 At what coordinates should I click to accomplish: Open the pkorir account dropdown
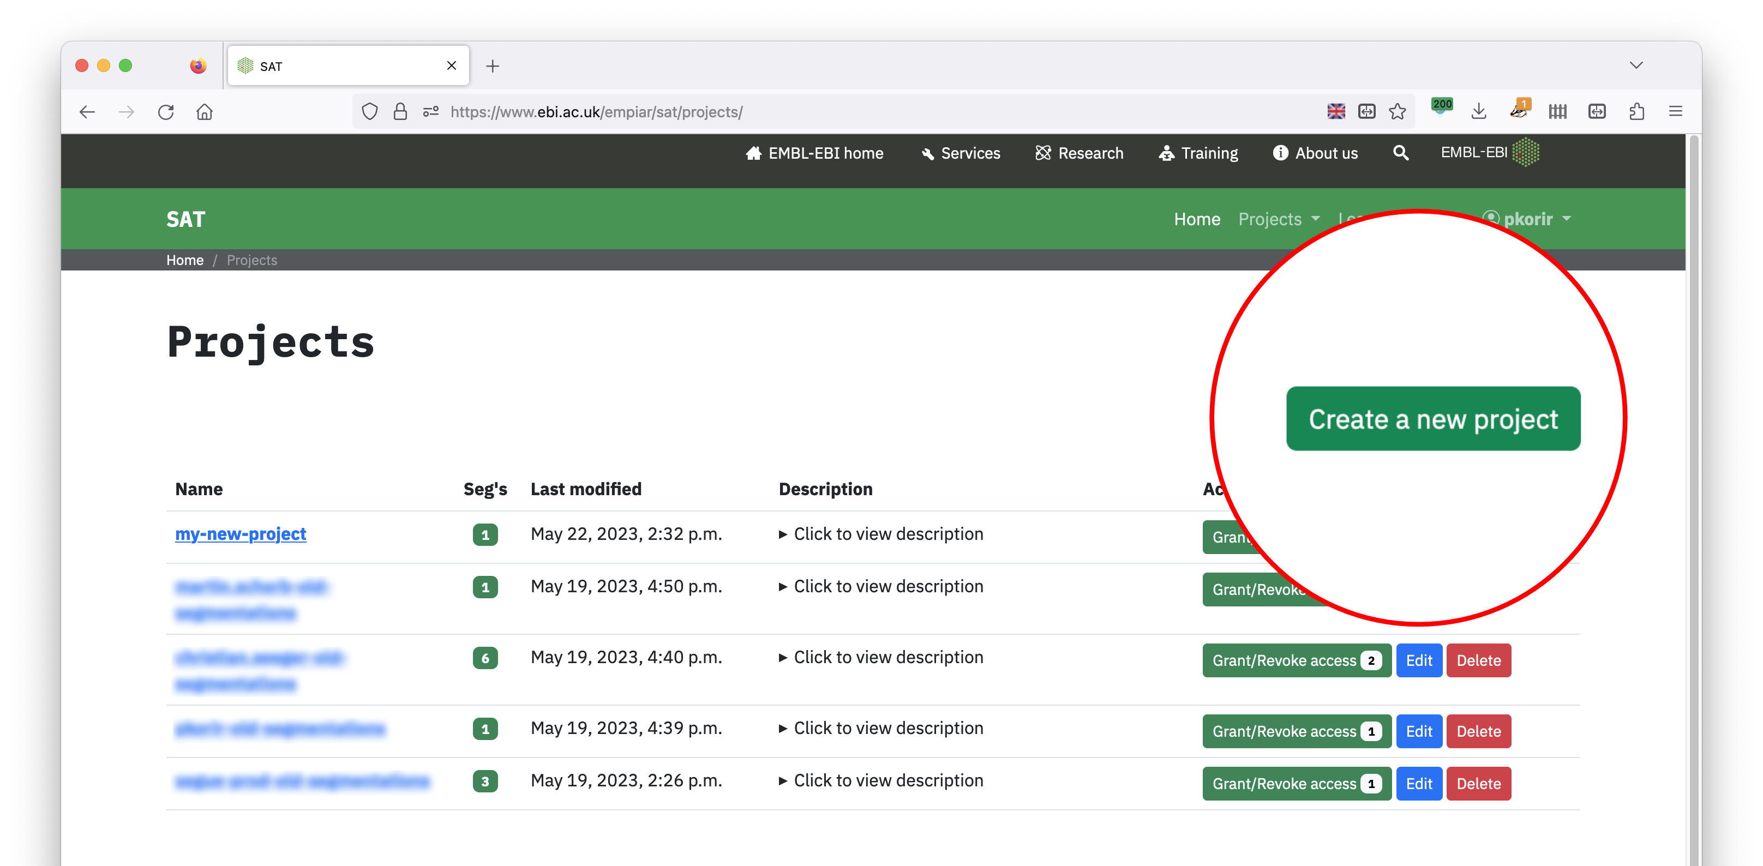tap(1527, 219)
